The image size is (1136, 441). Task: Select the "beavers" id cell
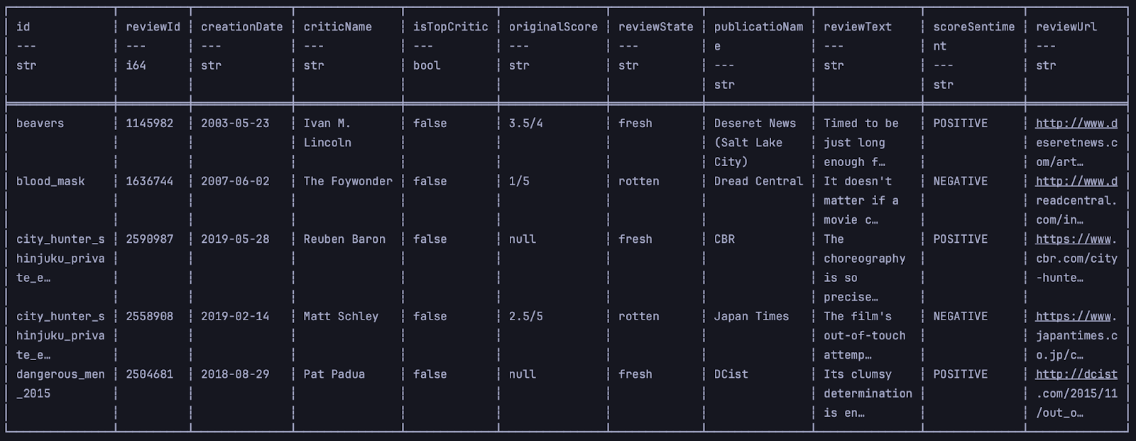40,124
